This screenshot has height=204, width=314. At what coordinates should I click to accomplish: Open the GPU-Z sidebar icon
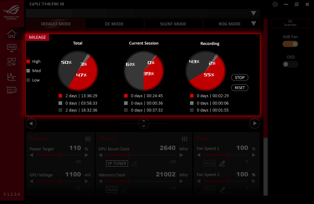12,90
